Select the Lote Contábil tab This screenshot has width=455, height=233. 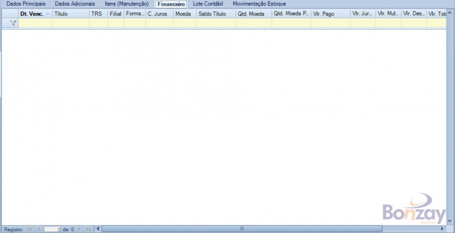pos(208,4)
